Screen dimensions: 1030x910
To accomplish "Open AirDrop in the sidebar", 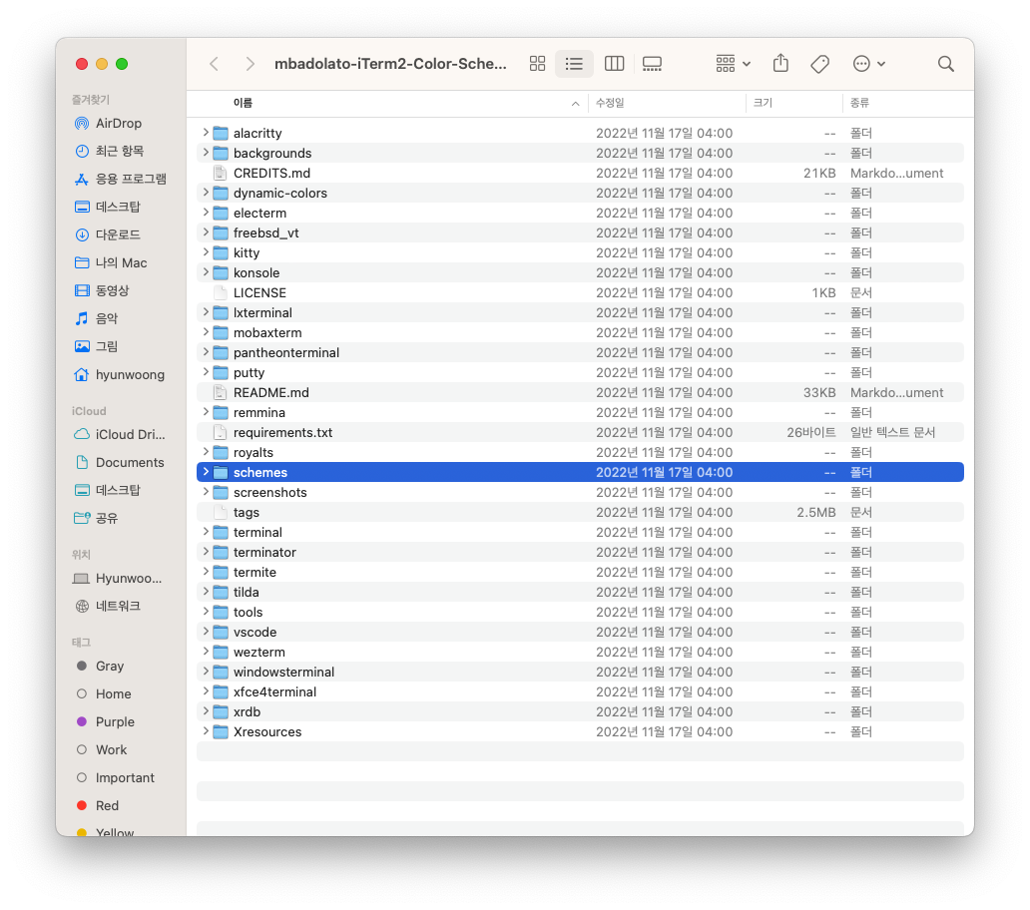I will click(119, 124).
